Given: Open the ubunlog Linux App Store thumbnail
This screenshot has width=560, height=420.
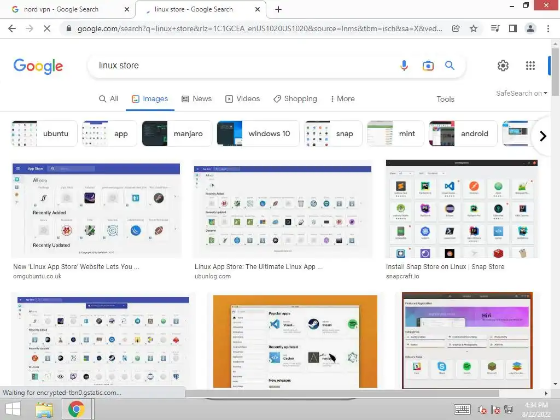Looking at the screenshot, I should point(283,209).
